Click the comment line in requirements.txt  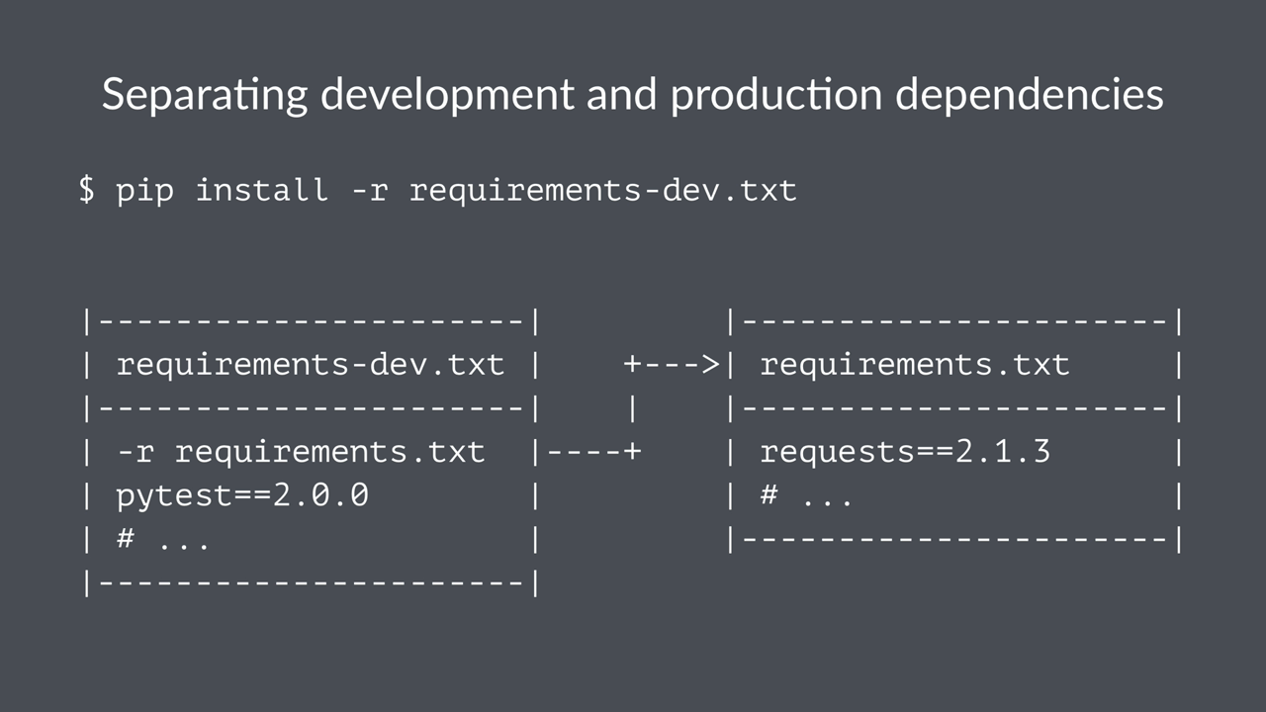(806, 494)
